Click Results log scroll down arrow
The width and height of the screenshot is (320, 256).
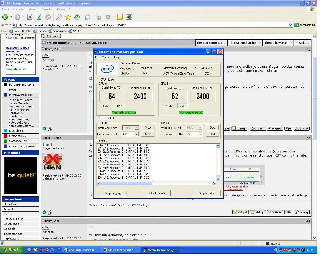click(218, 179)
